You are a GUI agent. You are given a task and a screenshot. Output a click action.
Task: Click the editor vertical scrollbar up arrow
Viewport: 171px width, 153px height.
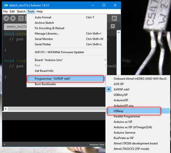(x=118, y=32)
